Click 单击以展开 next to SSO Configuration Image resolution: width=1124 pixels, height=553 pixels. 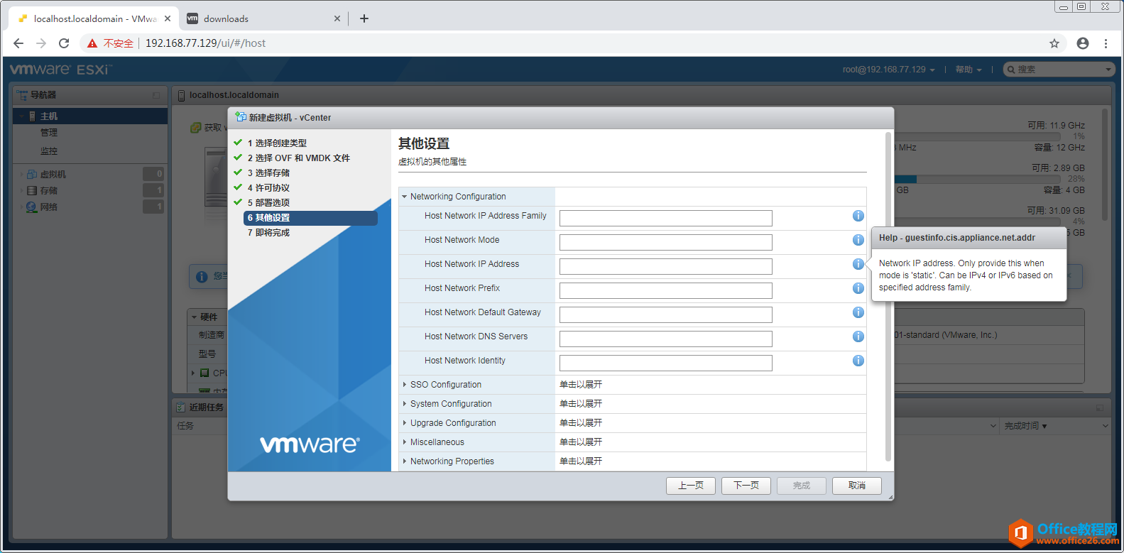click(581, 385)
